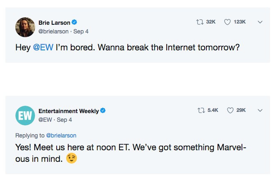Retweet the Entertainment Weekly reply
Viewport: 275px width, 180px height.
pos(201,110)
